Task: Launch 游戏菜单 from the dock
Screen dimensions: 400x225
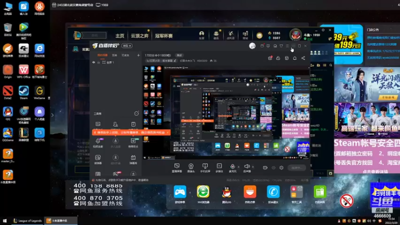Action: (180, 194)
